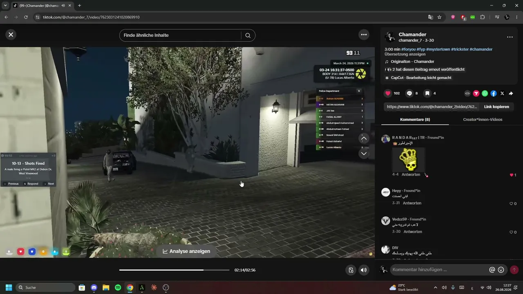Viewport: 523px width, 294px height.
Task: Like the Heyy comment
Action: tap(511, 203)
